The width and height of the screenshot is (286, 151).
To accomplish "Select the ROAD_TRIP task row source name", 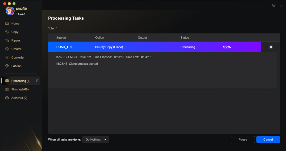I will pyautogui.click(x=65, y=47).
